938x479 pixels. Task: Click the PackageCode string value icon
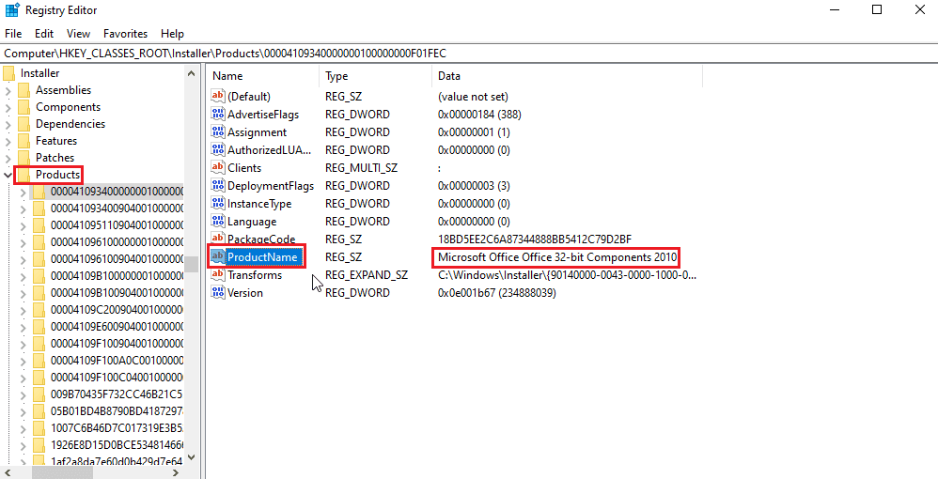(218, 239)
